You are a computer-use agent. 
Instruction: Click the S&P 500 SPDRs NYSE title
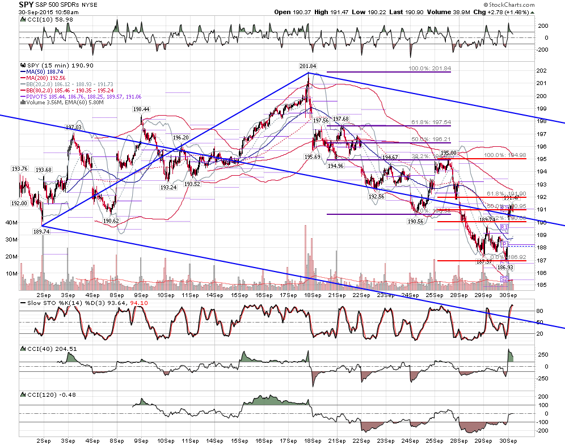66,5
